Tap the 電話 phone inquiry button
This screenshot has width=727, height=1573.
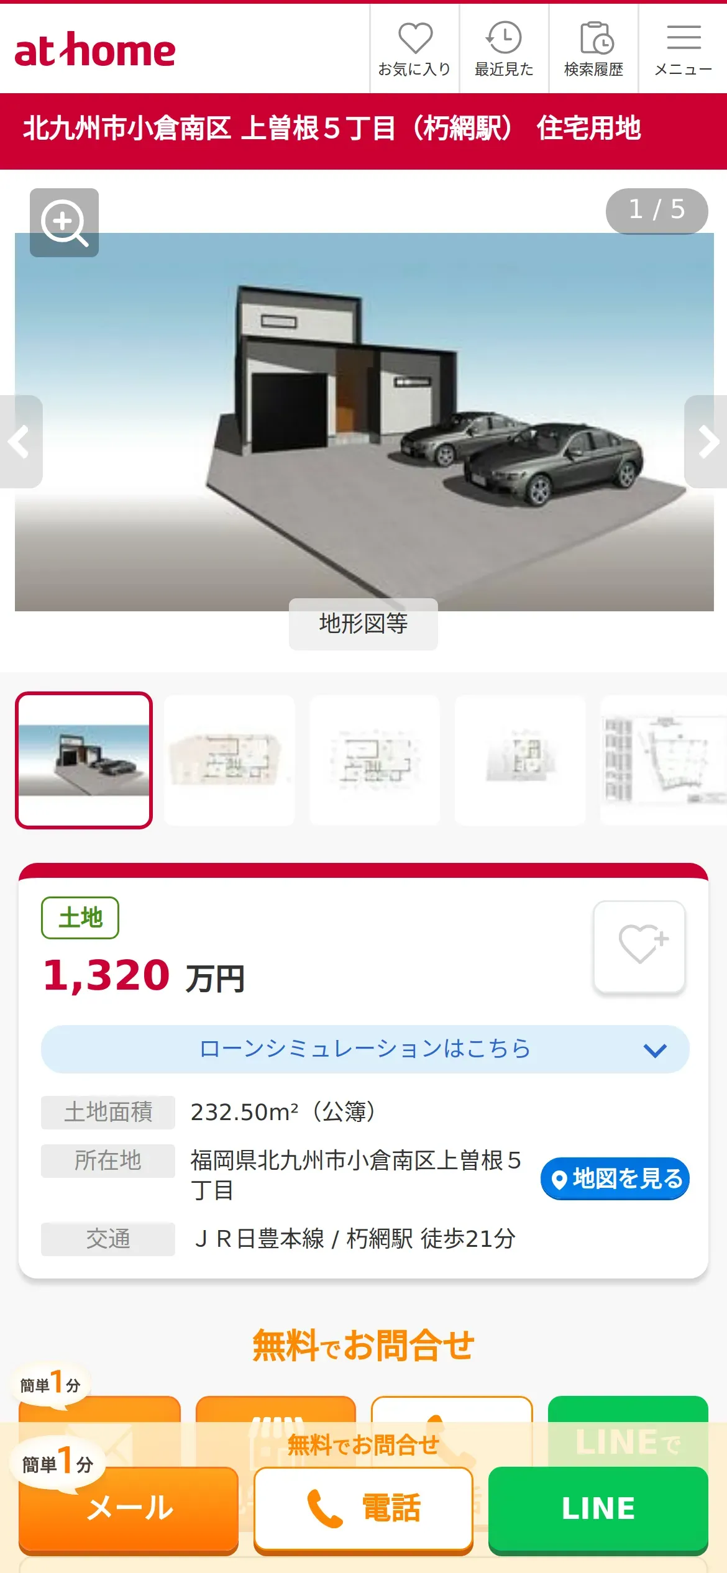(363, 1510)
